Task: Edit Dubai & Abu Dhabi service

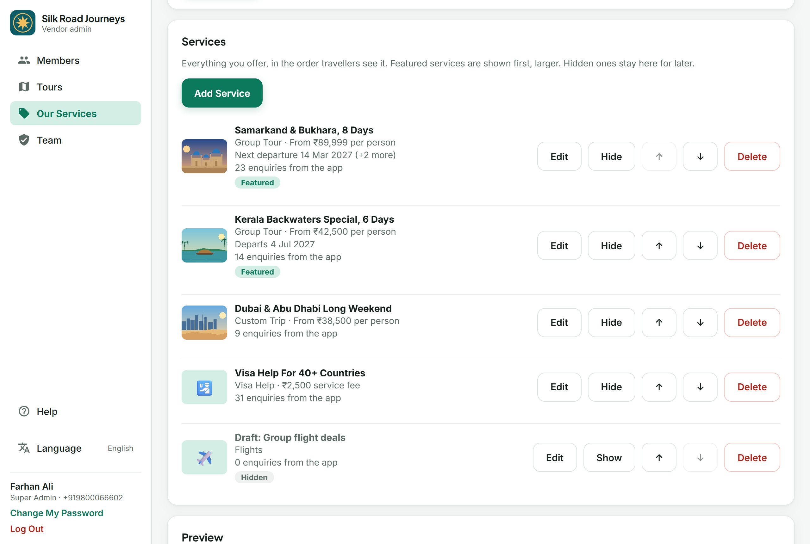Action: click(x=559, y=322)
